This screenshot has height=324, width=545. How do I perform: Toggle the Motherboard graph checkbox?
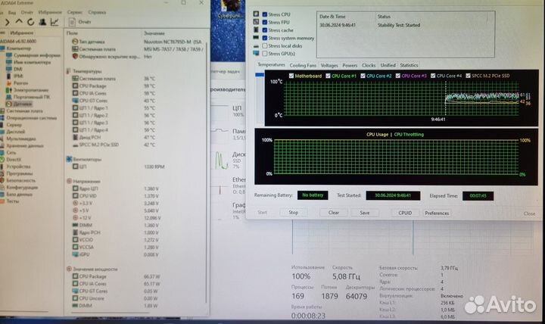pos(291,76)
